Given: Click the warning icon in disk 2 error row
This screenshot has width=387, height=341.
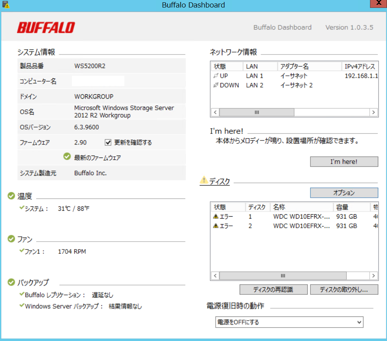Looking at the screenshot, I should pos(216,226).
